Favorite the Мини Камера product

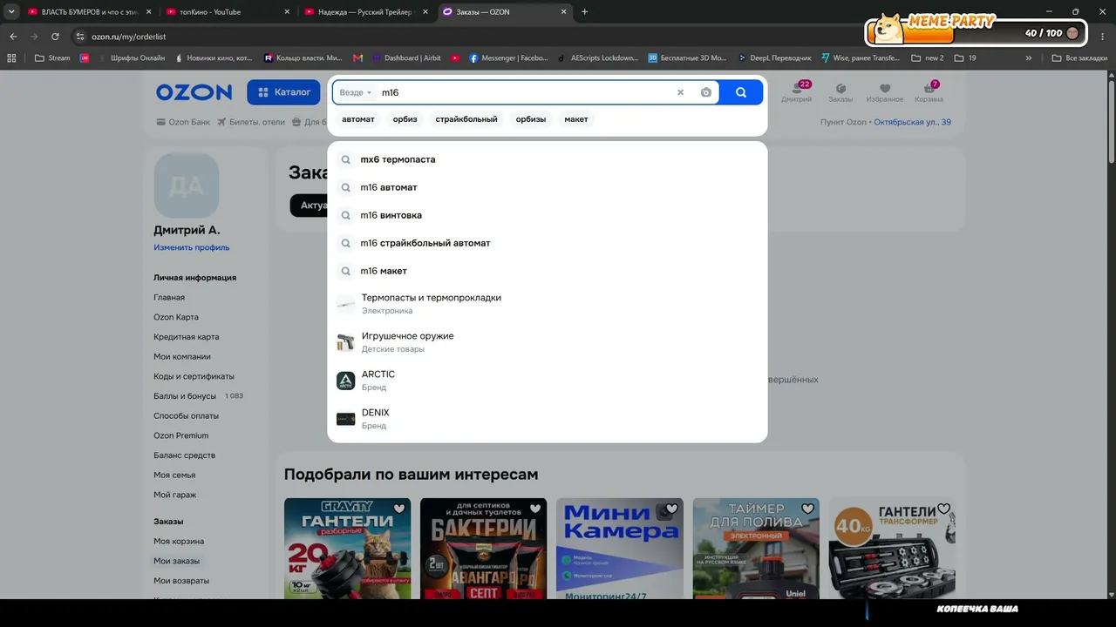tap(671, 509)
